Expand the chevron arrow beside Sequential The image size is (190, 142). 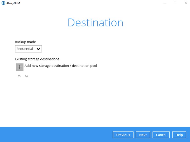coord(38,49)
